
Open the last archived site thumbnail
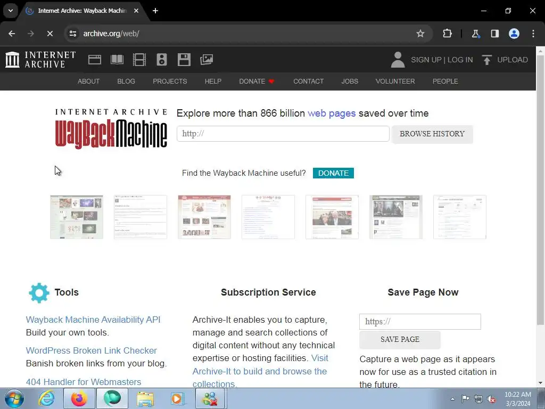point(460,217)
